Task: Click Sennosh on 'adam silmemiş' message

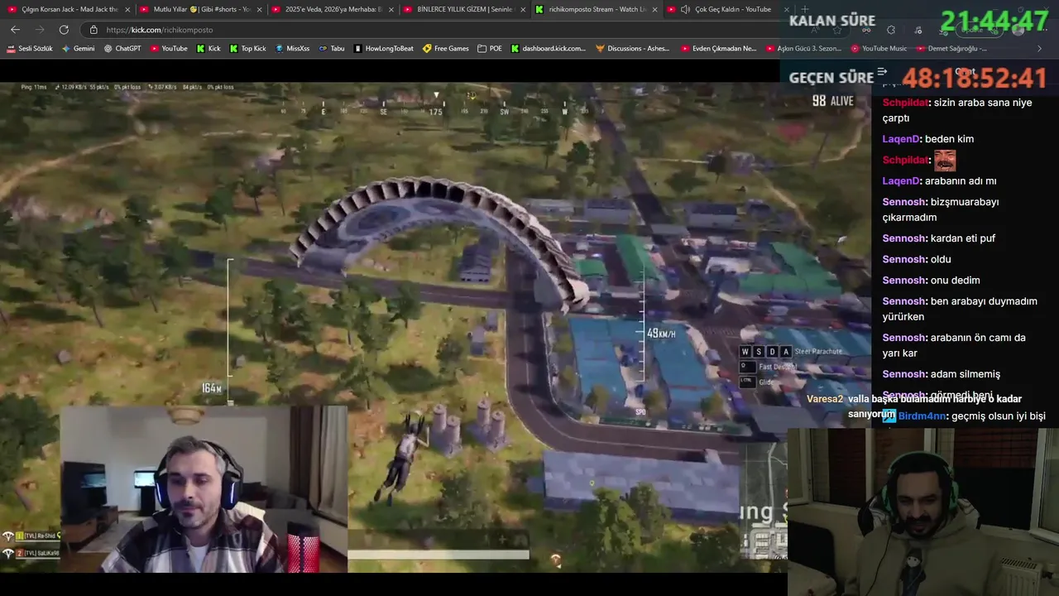Action: point(904,374)
